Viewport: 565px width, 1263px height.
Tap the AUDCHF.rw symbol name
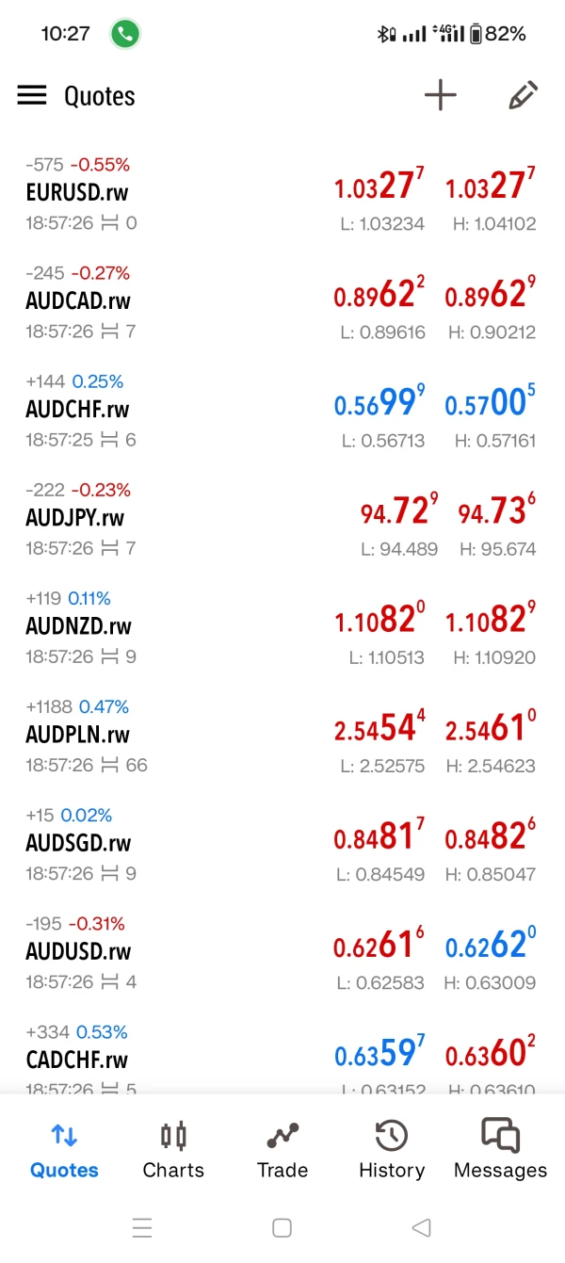coord(76,410)
